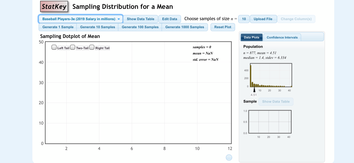Click the StatKey logo
This screenshot has height=163, width=354.
54,6
